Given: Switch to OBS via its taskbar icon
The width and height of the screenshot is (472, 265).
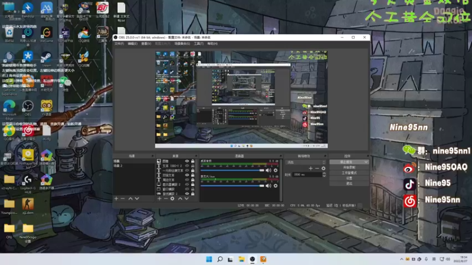Looking at the screenshot, I should point(253,259).
